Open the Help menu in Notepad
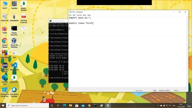This screenshot has height=108, width=192. click(x=89, y=15)
